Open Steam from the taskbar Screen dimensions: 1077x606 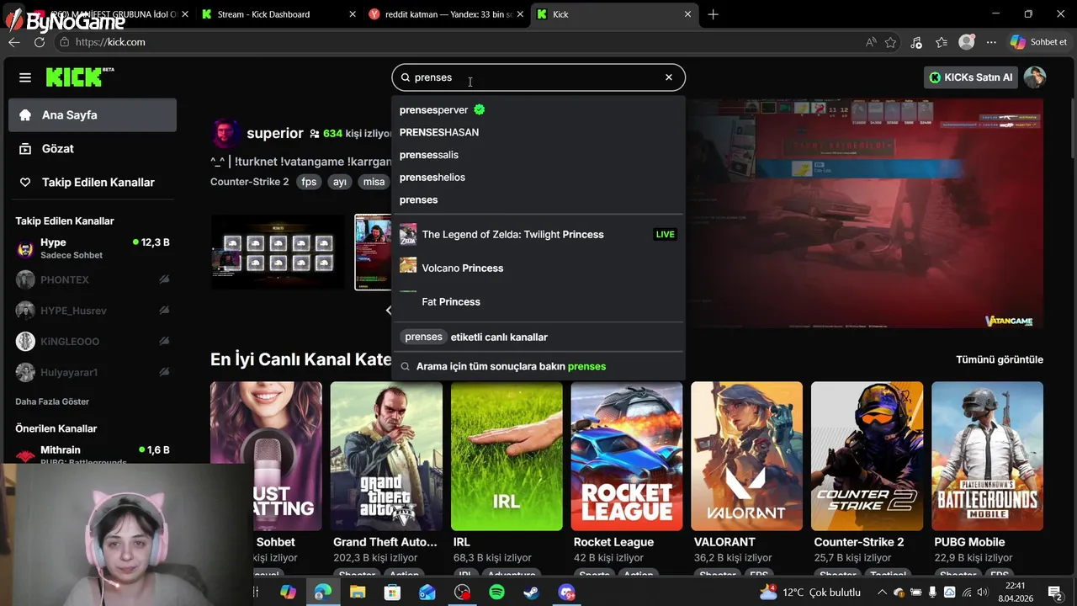(531, 593)
